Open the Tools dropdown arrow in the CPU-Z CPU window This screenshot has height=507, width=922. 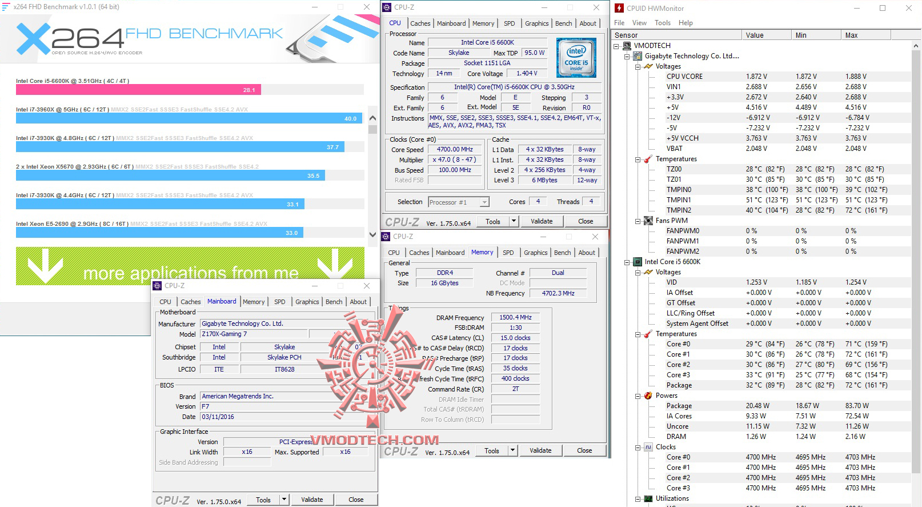pos(514,221)
